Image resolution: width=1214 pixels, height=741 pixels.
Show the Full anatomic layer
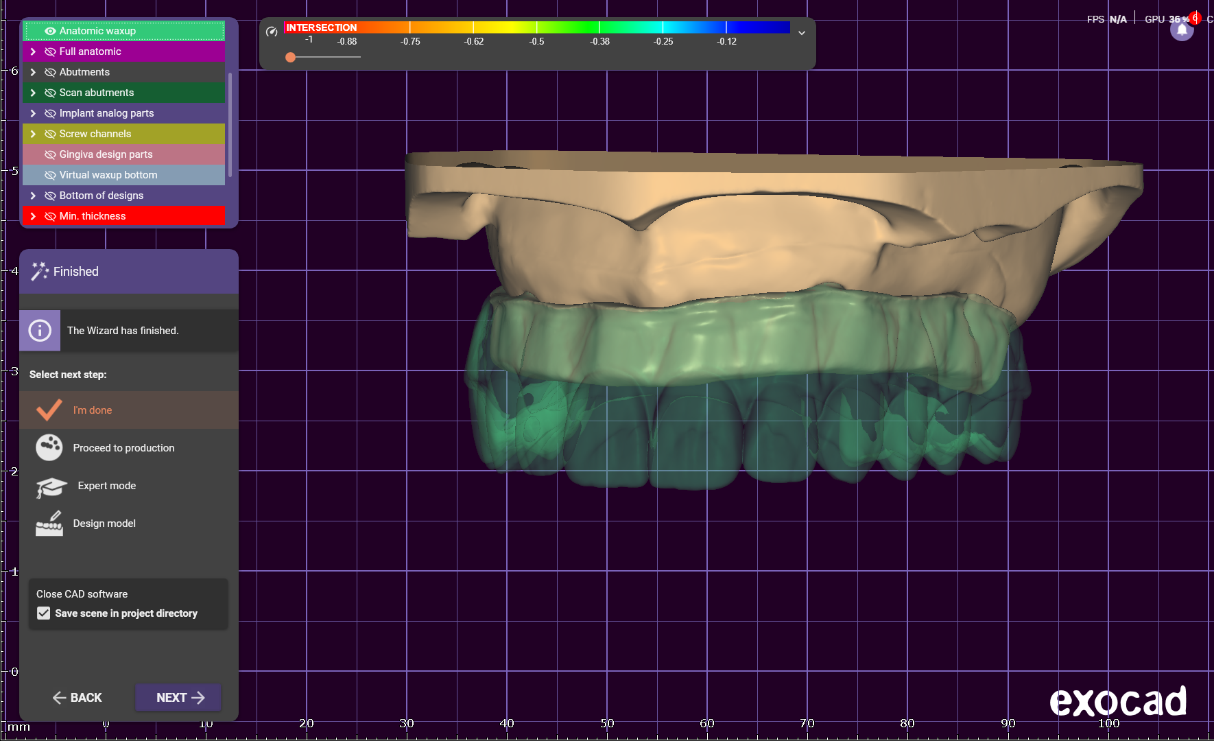50,51
